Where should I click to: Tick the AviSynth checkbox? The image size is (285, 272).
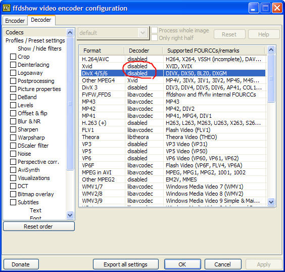[x=13, y=170]
